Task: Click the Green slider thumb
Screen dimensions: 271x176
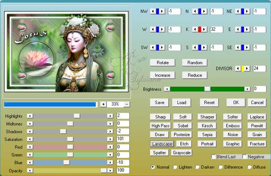Action: pyautogui.click(x=70, y=155)
